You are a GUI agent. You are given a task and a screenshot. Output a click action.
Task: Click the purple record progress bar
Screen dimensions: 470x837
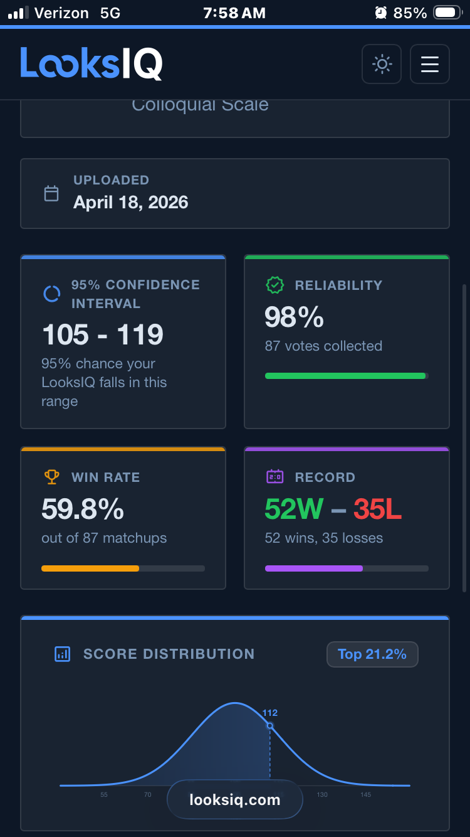[x=314, y=568]
